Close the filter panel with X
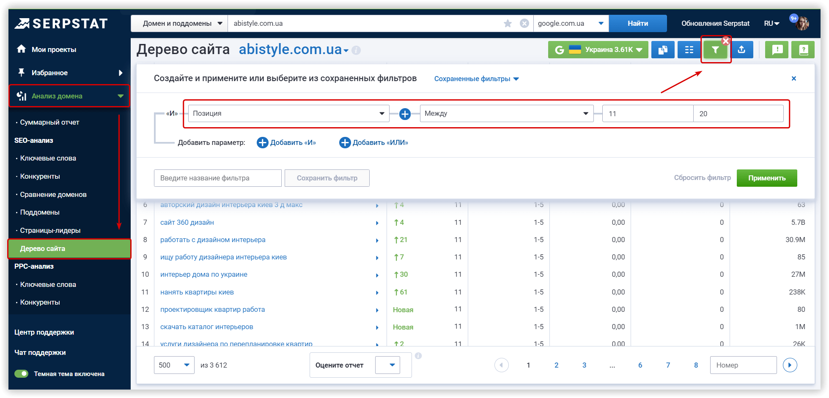829x398 pixels. pyautogui.click(x=793, y=79)
